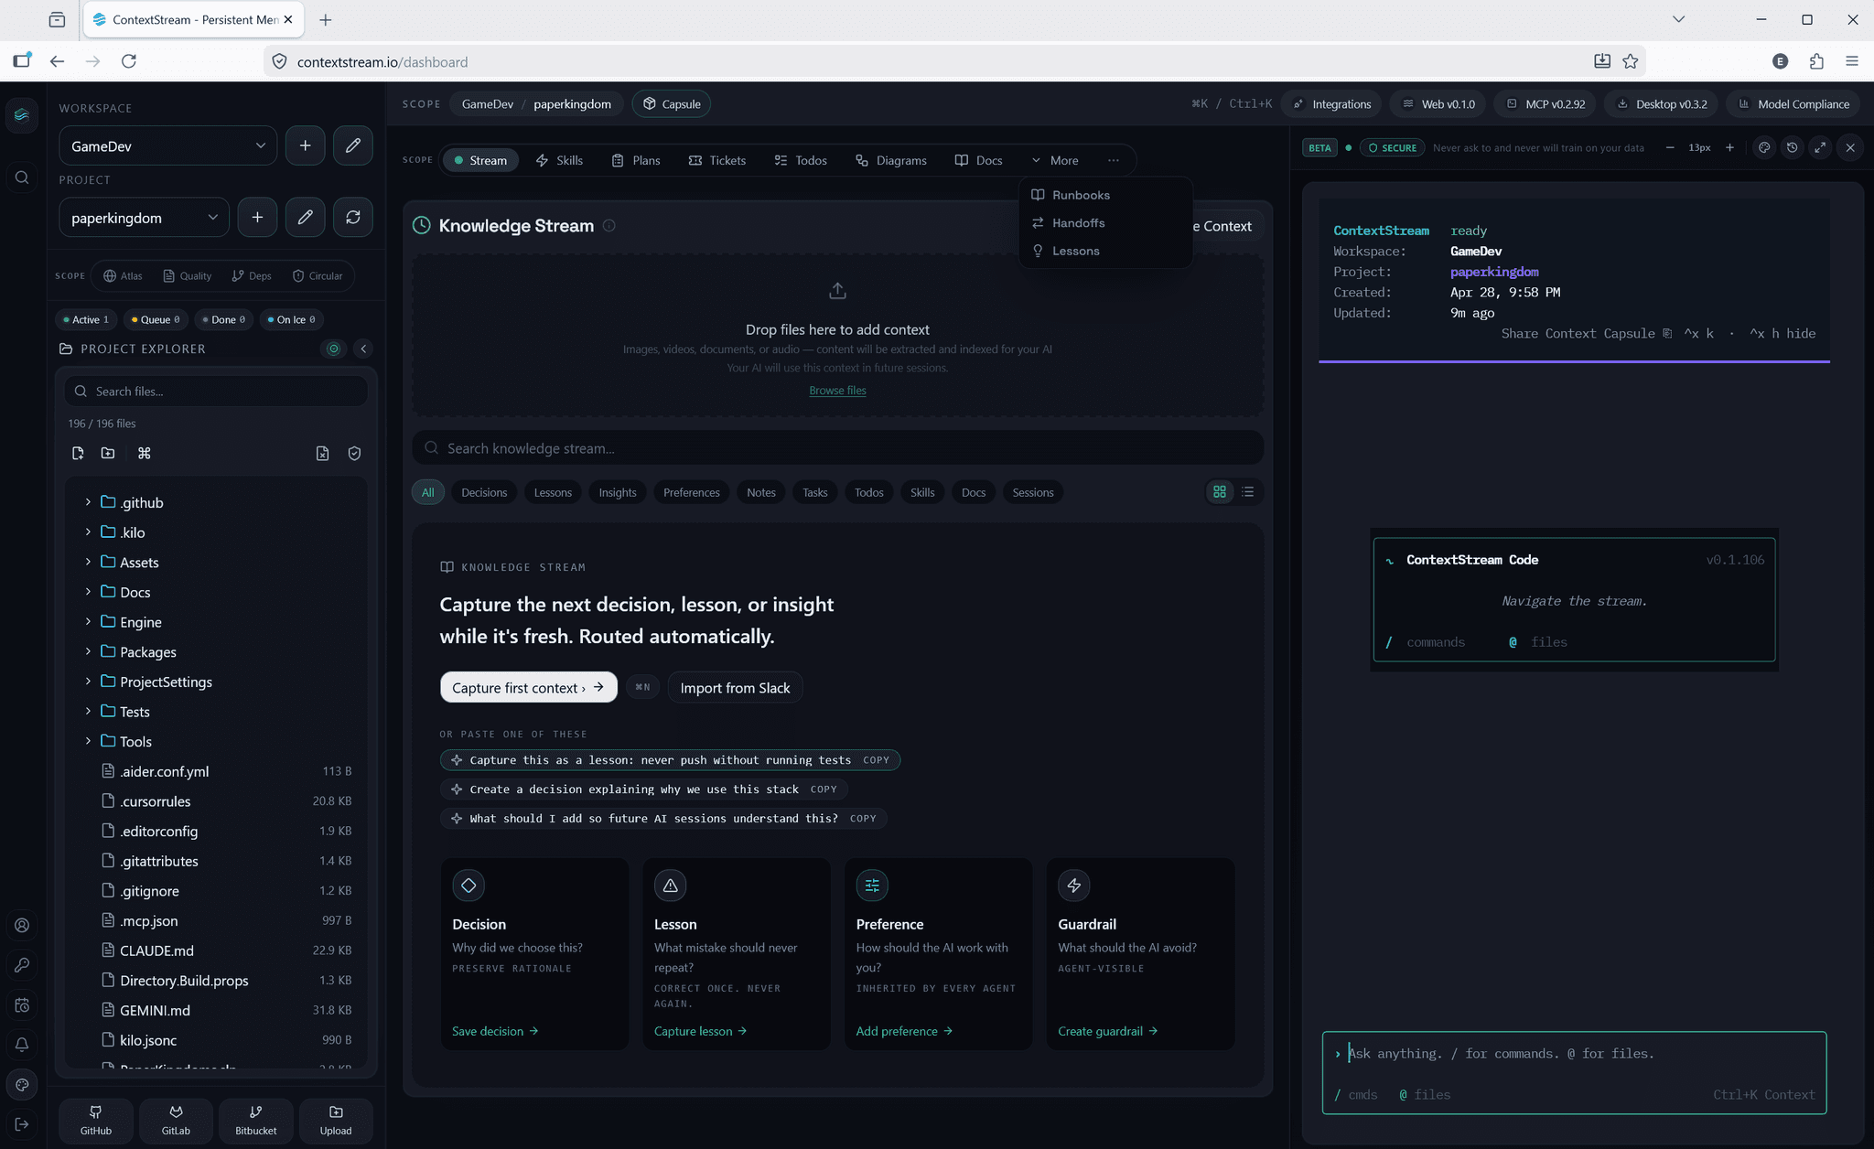Click Create guardrail link
The width and height of the screenshot is (1874, 1149).
coord(1107,1031)
